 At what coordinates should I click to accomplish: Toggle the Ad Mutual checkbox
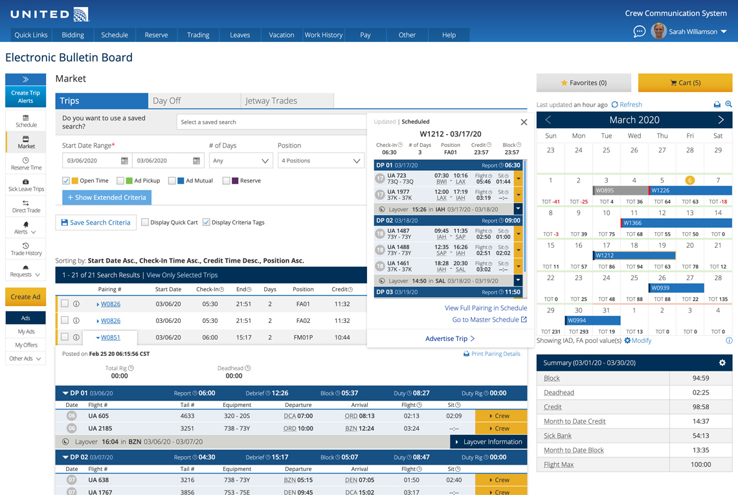[x=172, y=181]
